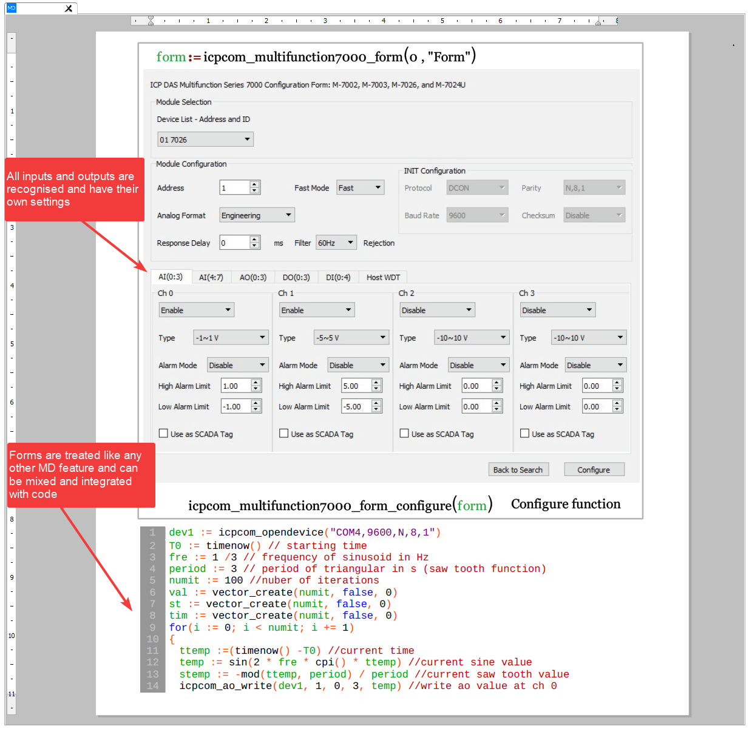Open the Host WDT tab
This screenshot has height=729, width=749.
[383, 277]
